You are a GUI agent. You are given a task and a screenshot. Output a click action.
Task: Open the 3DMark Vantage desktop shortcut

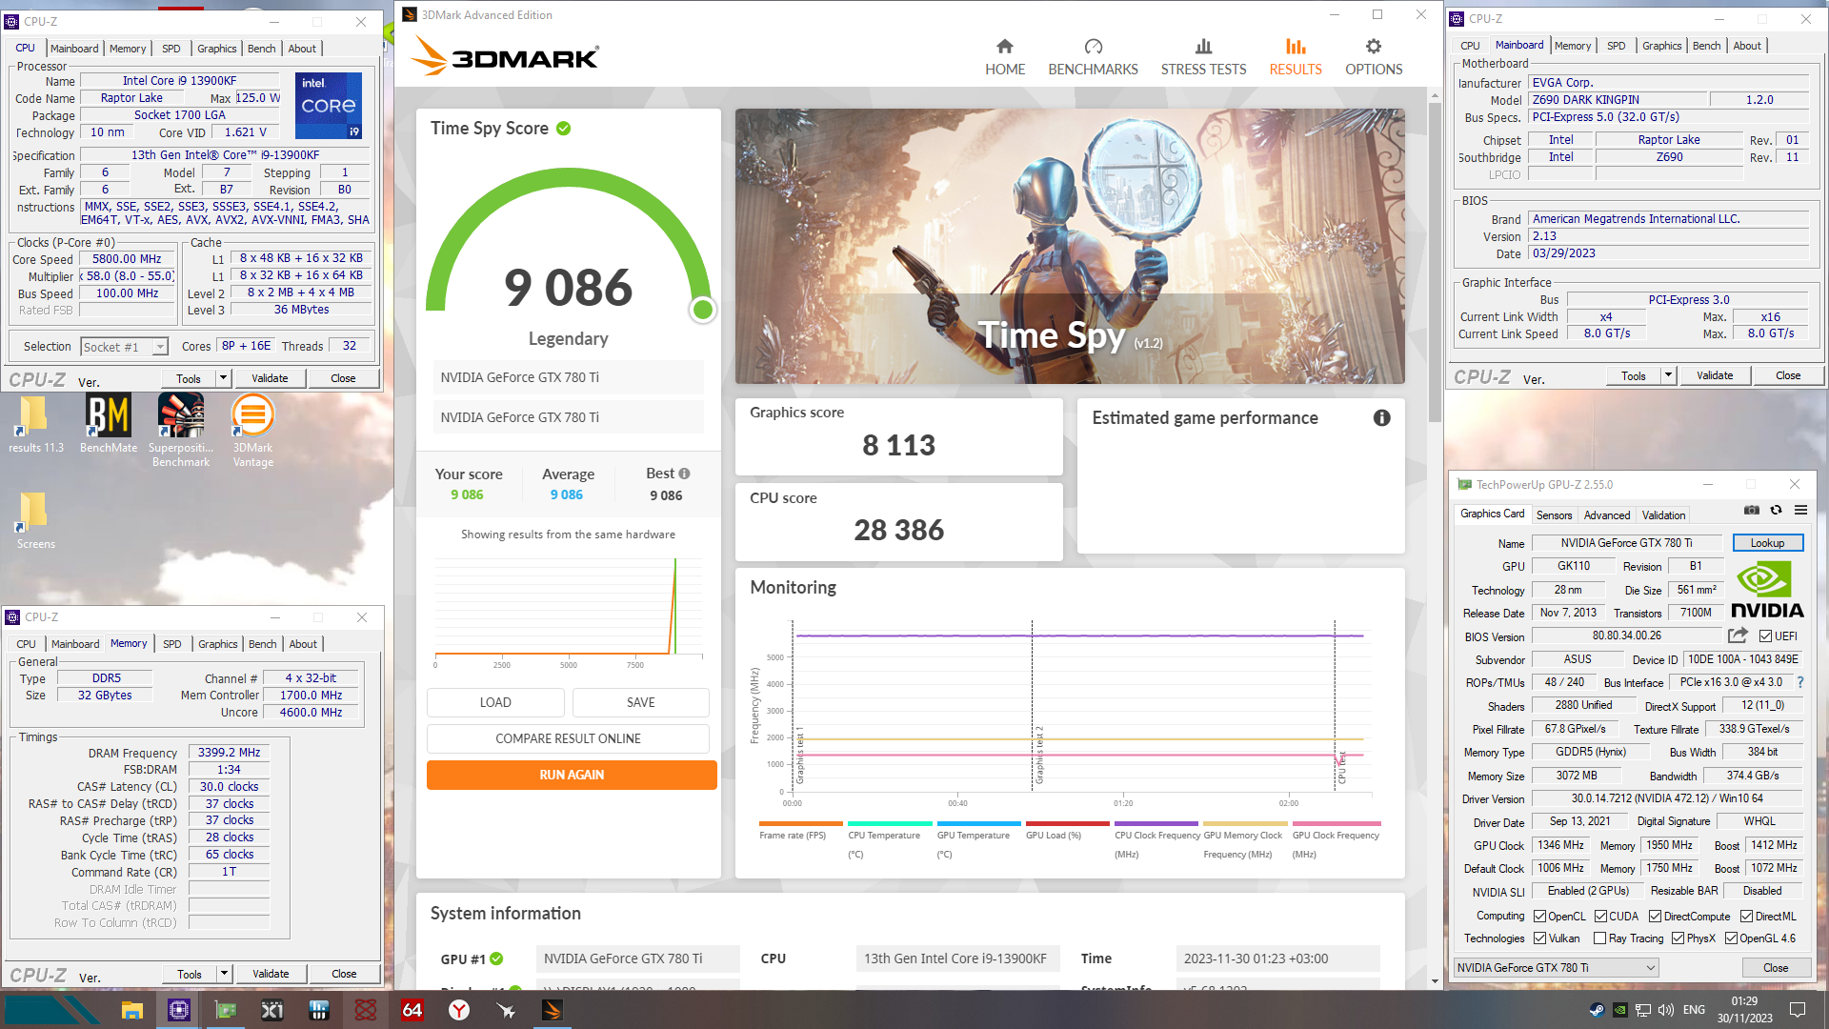tap(252, 431)
